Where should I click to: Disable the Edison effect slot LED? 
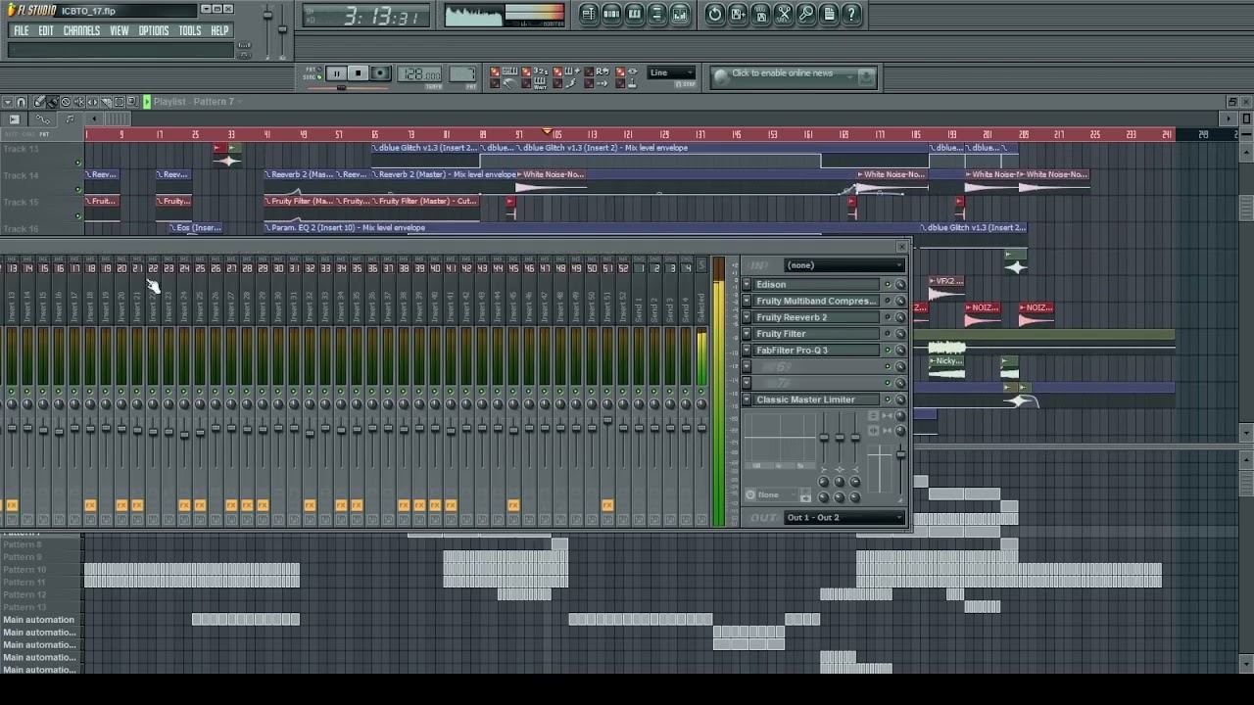tap(888, 285)
